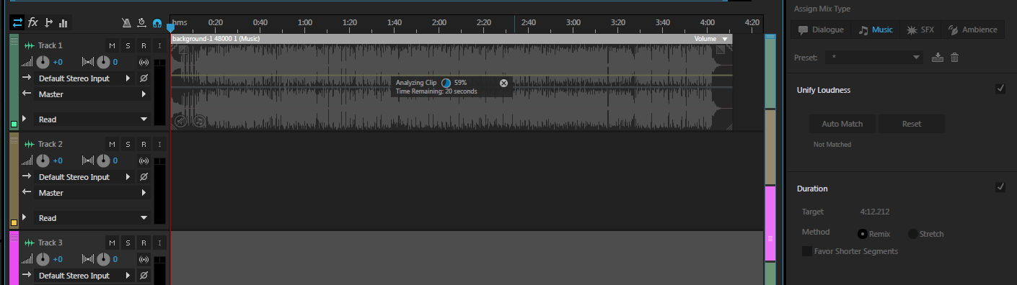1017x285 pixels.
Task: Click the blue headphones monitoring icon
Action: pyautogui.click(x=157, y=23)
